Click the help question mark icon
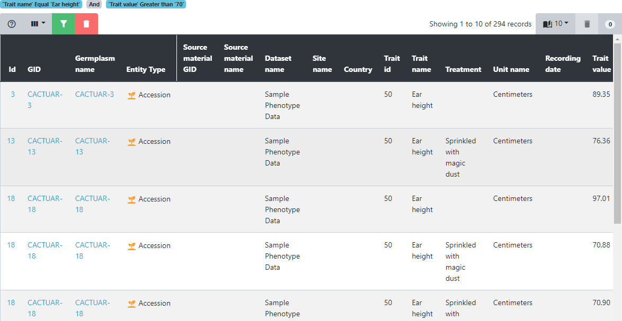Screen dimensions: 622x321 12,24
